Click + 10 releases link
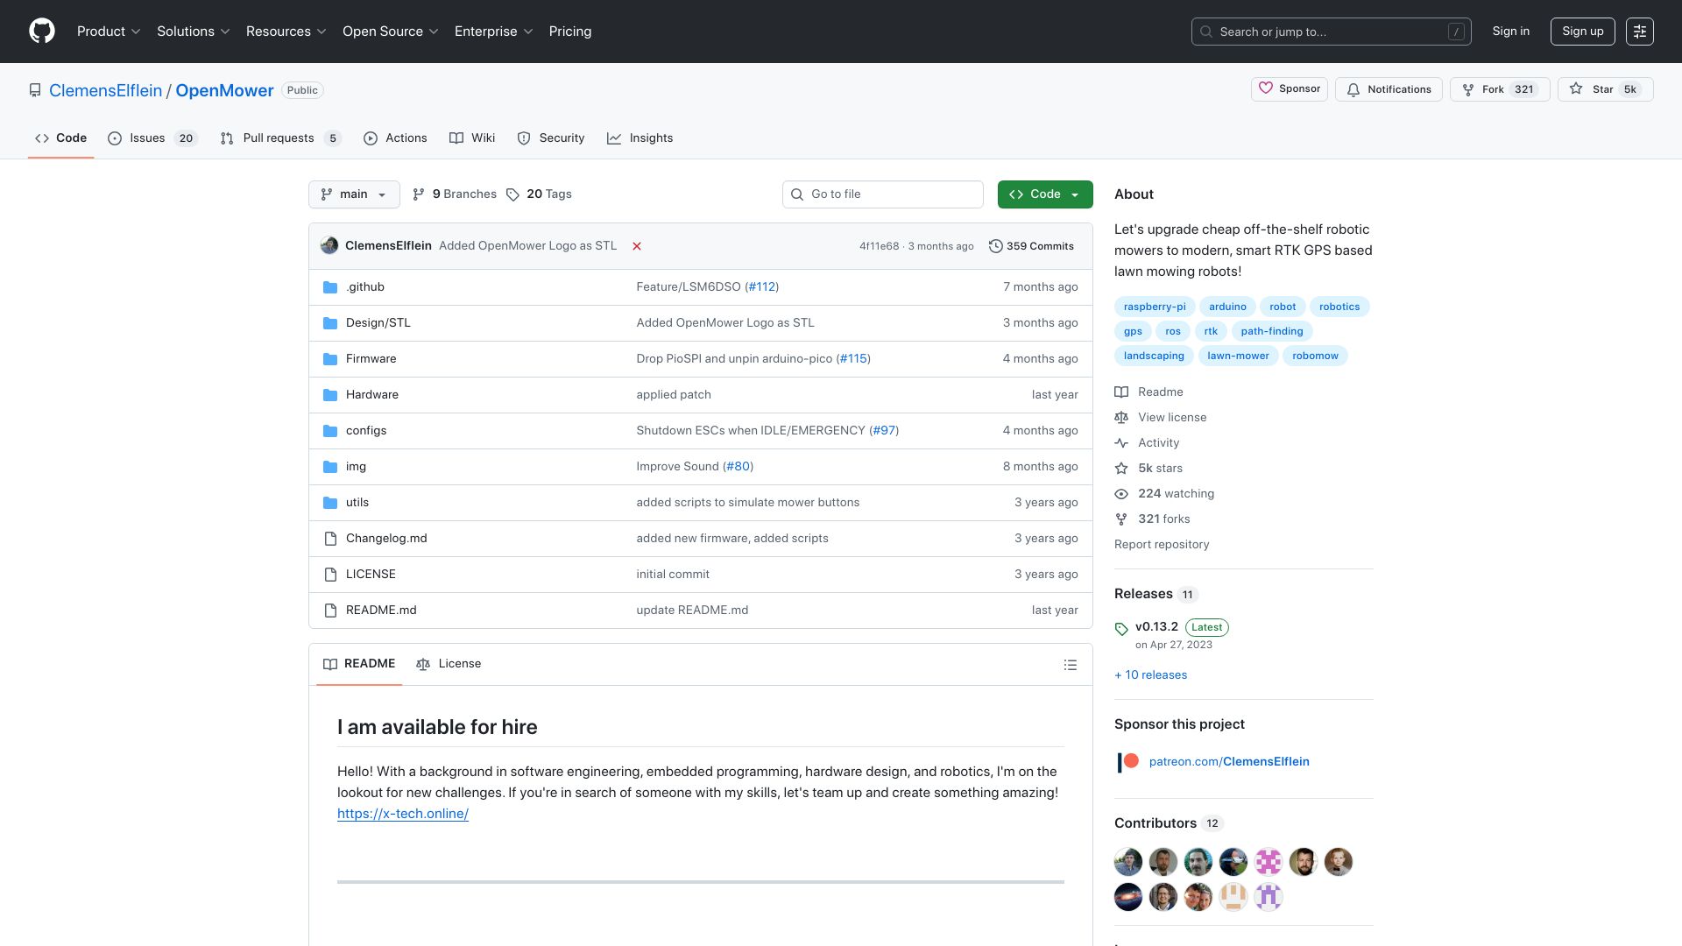 pos(1150,675)
